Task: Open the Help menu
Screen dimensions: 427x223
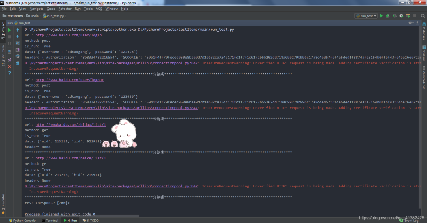Action: pyautogui.click(x=125, y=9)
